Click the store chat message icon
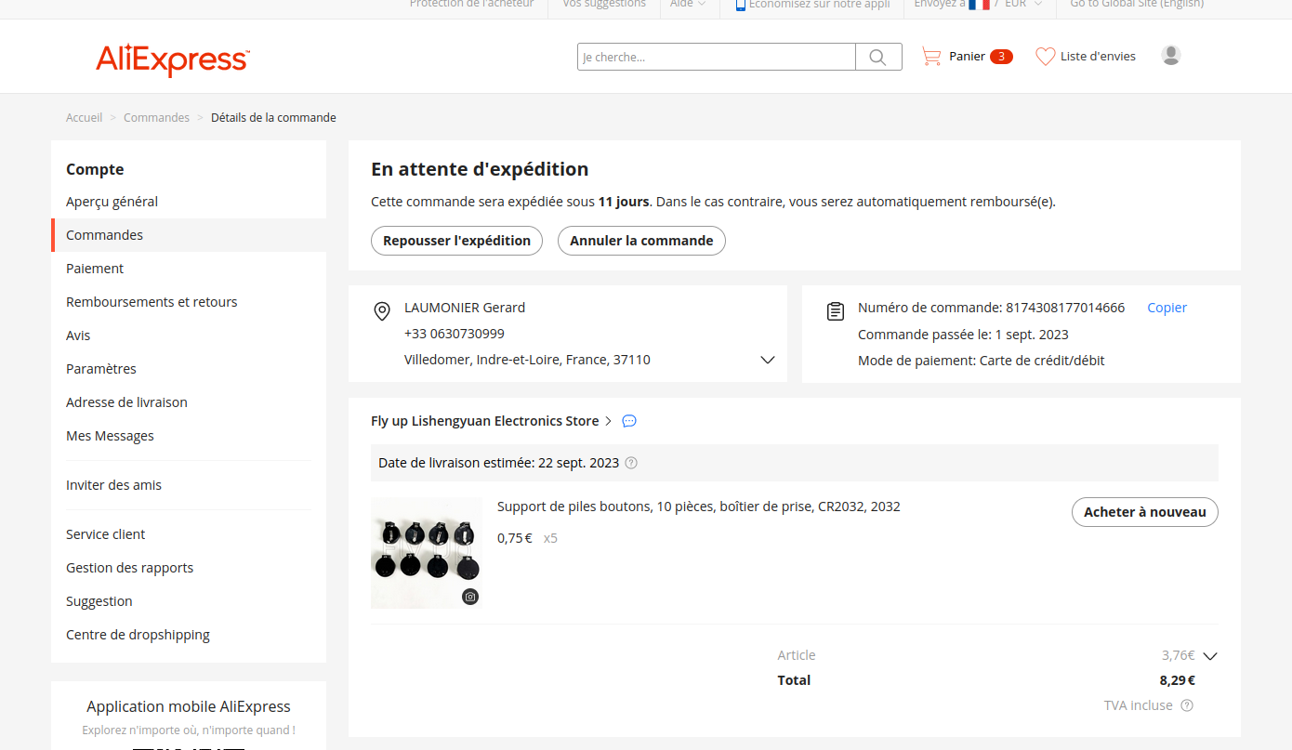This screenshot has height=750, width=1292. pos(629,421)
